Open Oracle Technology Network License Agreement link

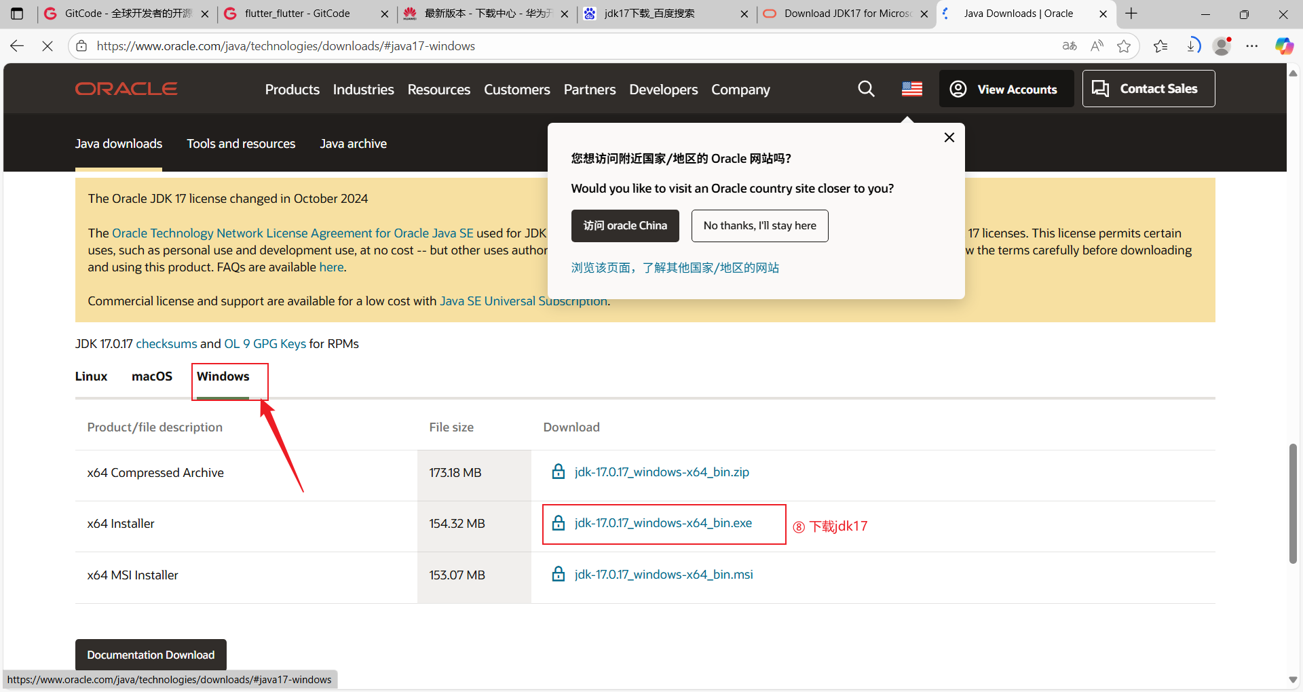point(292,233)
